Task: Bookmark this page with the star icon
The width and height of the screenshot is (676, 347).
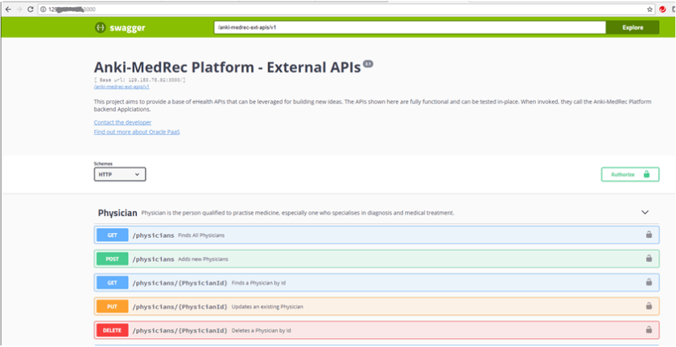Action: click(x=649, y=8)
